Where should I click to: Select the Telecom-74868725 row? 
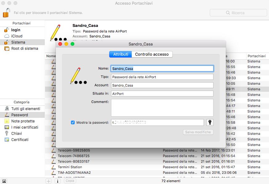click(x=157, y=156)
